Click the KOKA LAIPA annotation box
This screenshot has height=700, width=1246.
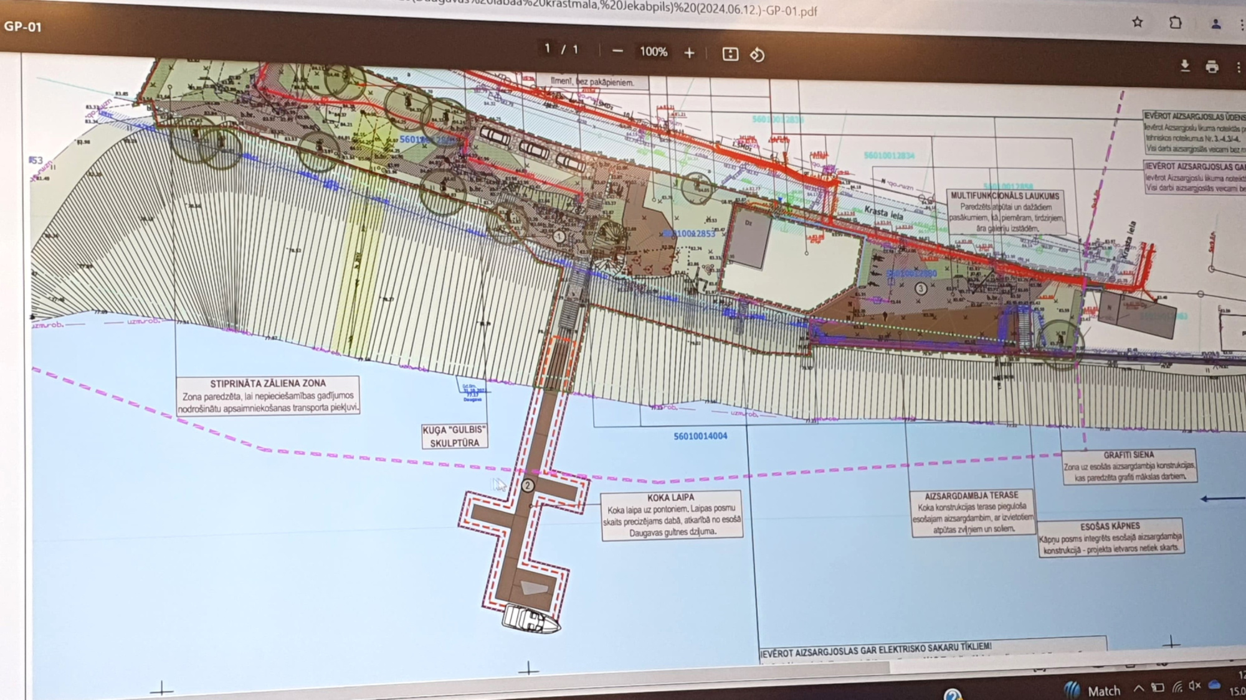(672, 515)
